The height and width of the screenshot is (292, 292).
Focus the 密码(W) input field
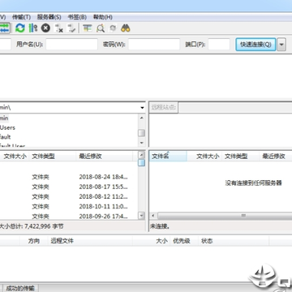[154, 45]
